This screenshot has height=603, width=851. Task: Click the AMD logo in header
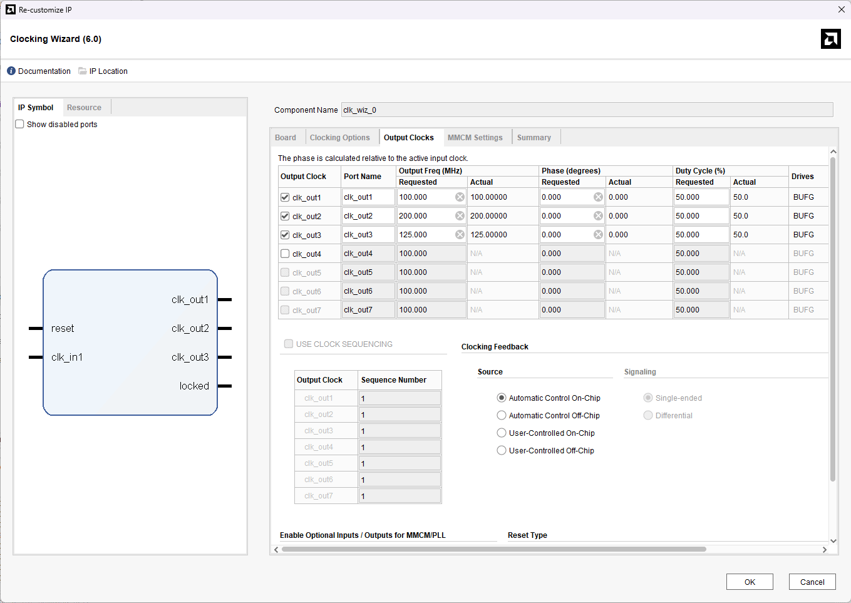830,39
